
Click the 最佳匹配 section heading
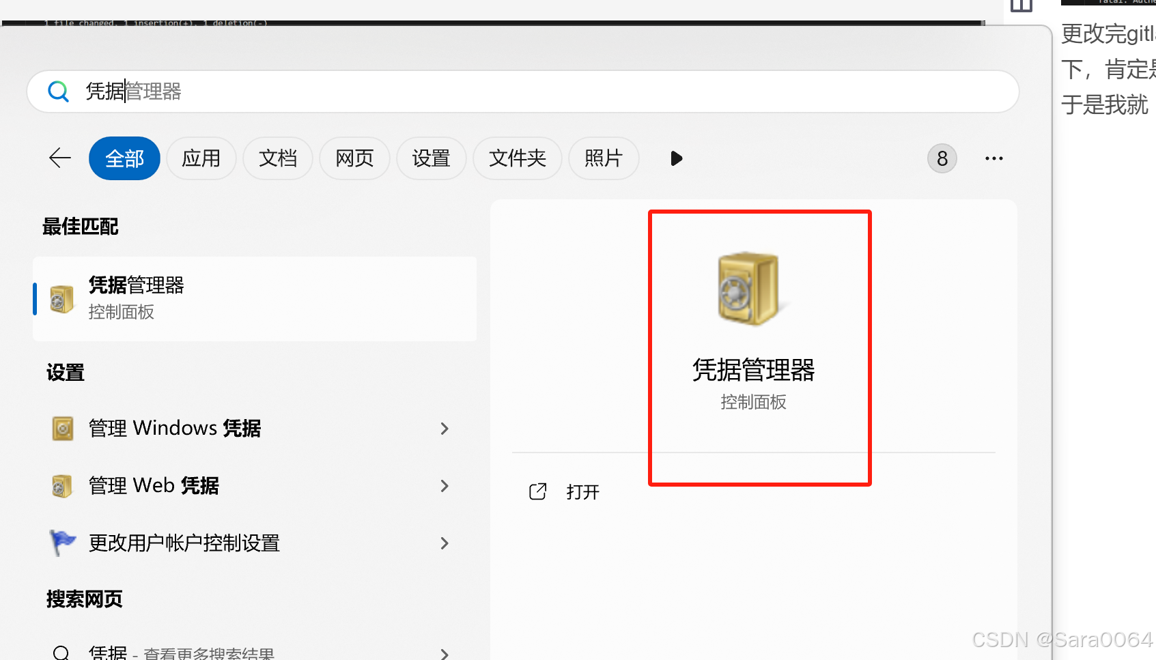coord(81,227)
